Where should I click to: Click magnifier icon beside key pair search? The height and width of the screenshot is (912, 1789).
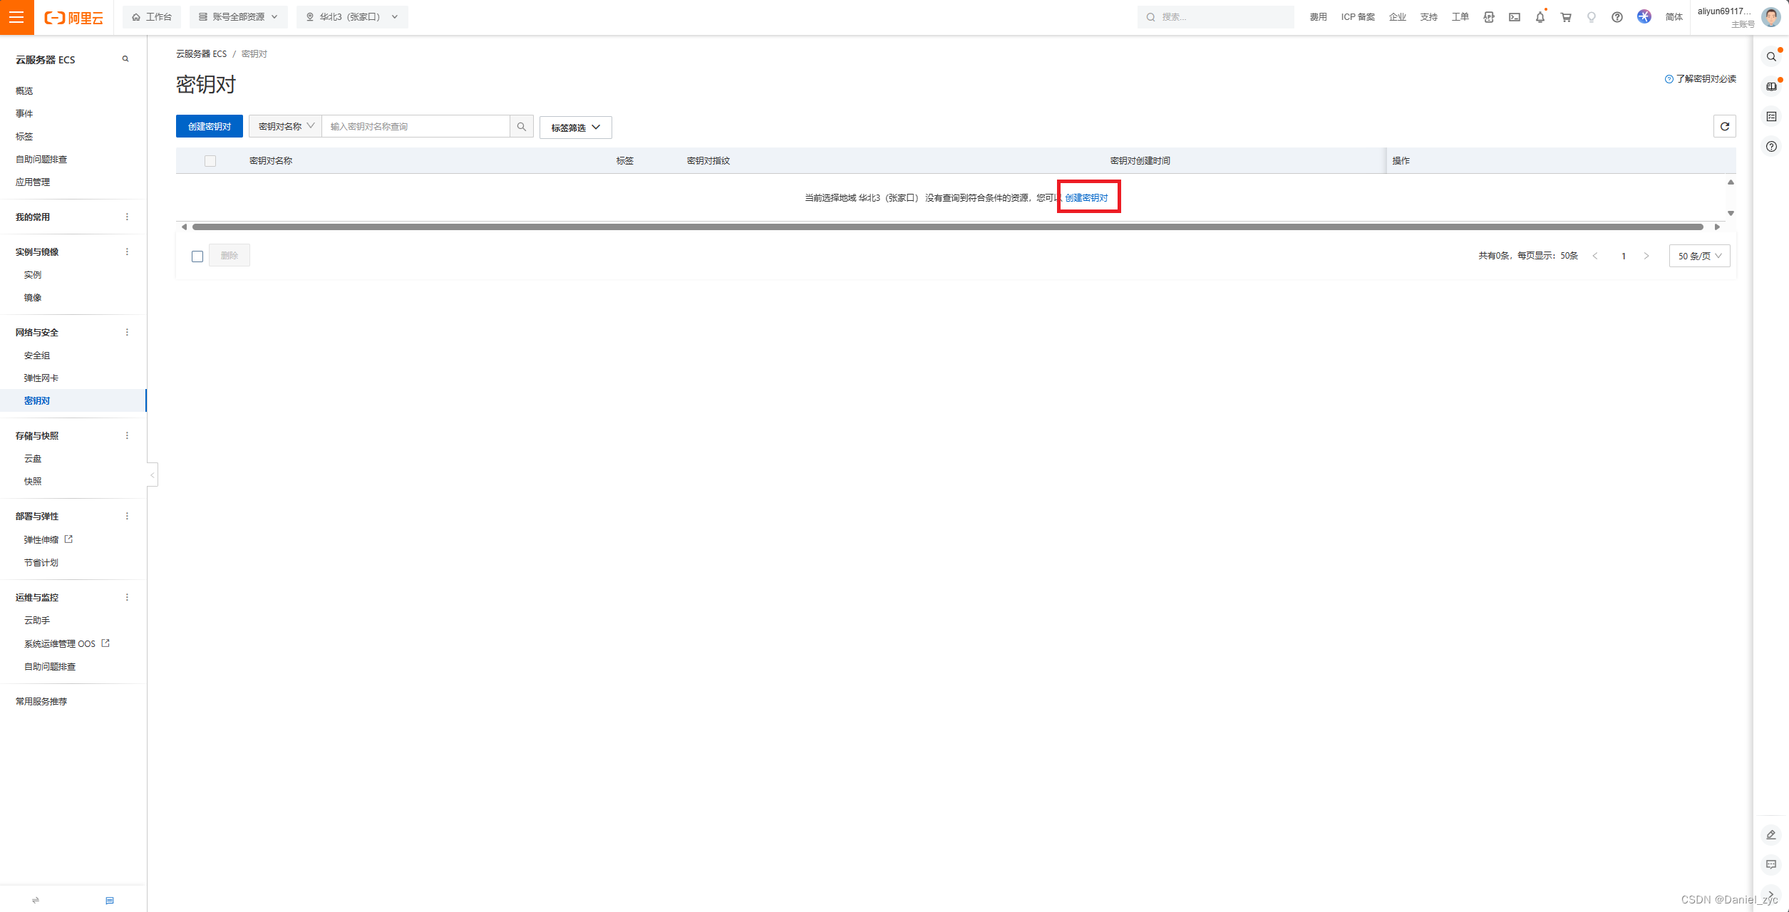(x=522, y=127)
